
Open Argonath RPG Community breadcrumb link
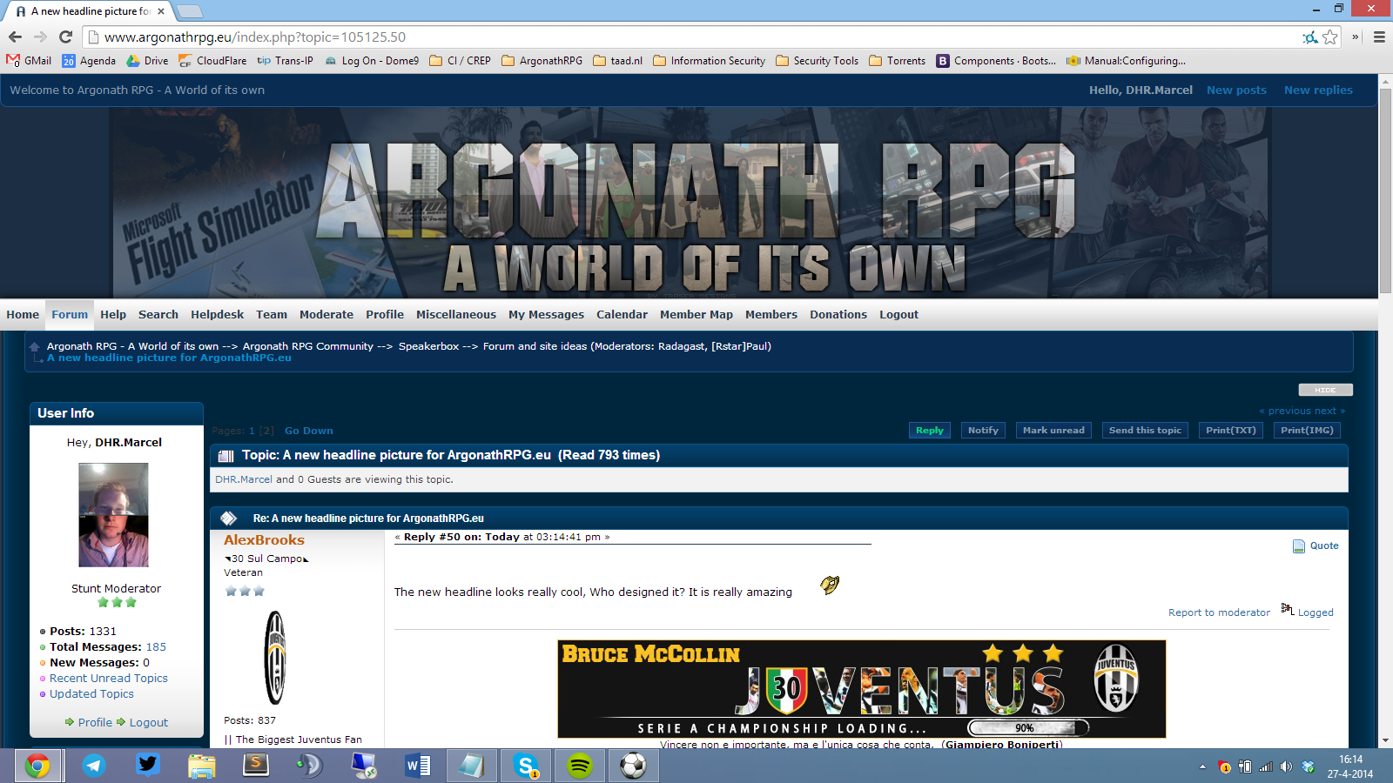[308, 346]
